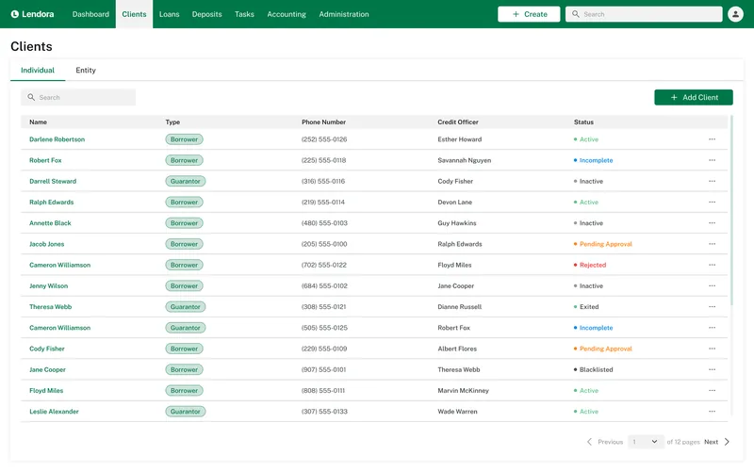Viewport: 754px width, 471px height.
Task: Open Deposits in the top navigation
Action: tap(206, 14)
